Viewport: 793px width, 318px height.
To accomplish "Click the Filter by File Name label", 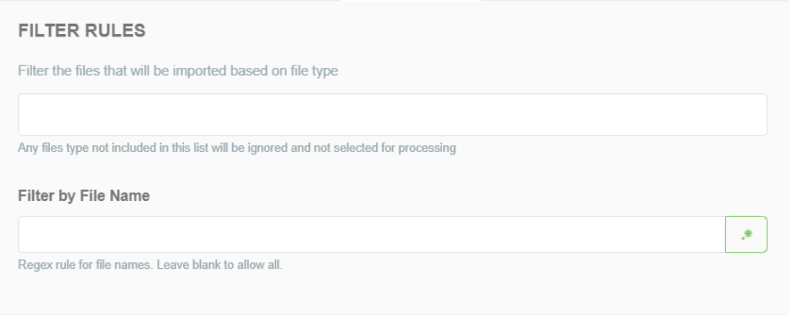I will pos(84,196).
